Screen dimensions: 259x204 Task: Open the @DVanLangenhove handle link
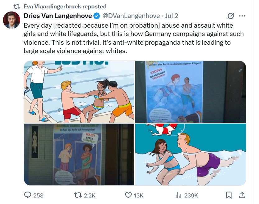coord(131,16)
